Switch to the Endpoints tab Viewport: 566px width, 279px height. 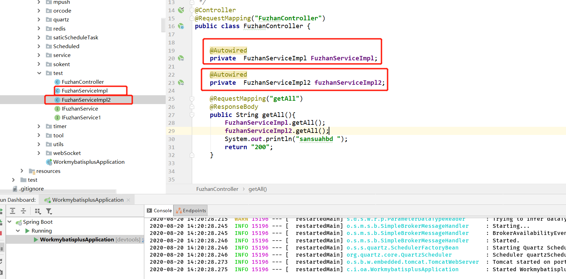pos(190,211)
